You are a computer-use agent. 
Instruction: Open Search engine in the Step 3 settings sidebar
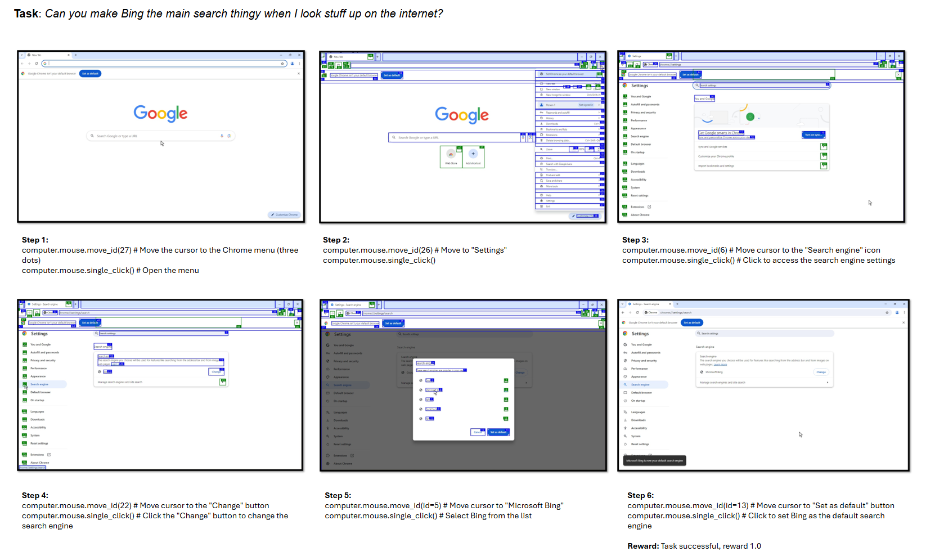point(640,136)
